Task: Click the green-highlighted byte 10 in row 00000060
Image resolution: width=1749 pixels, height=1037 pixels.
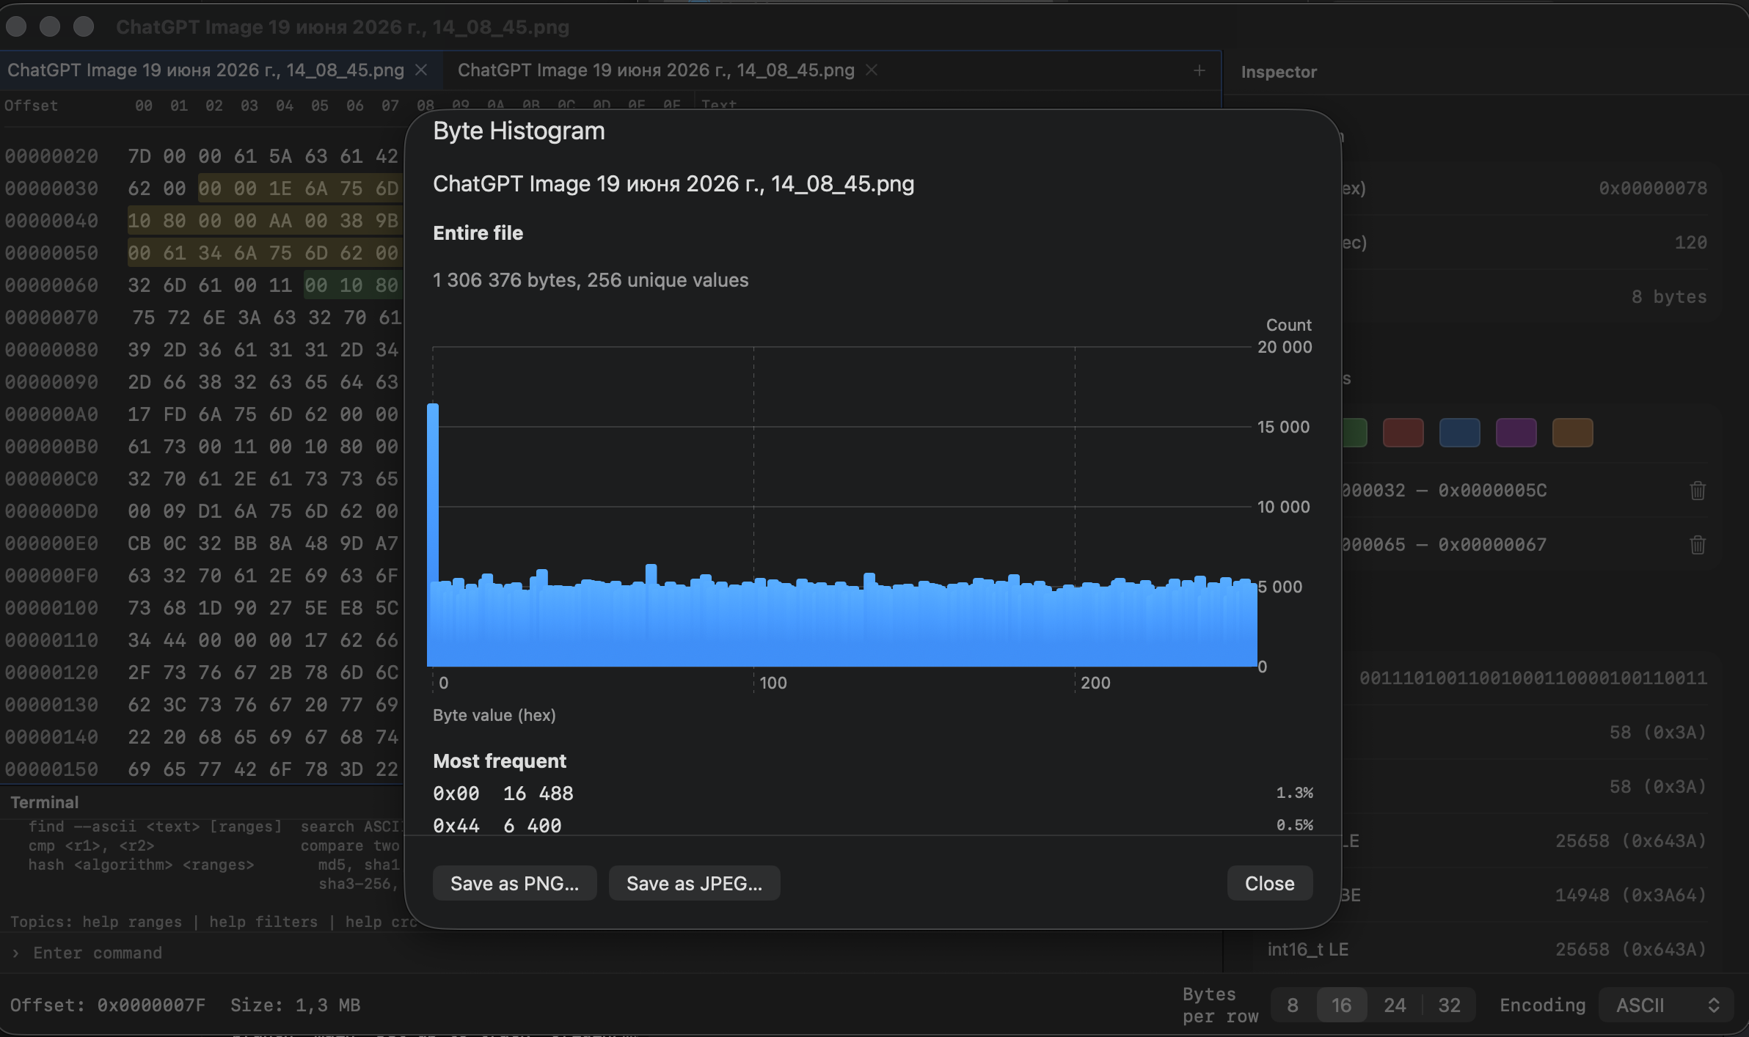Action: coord(351,285)
